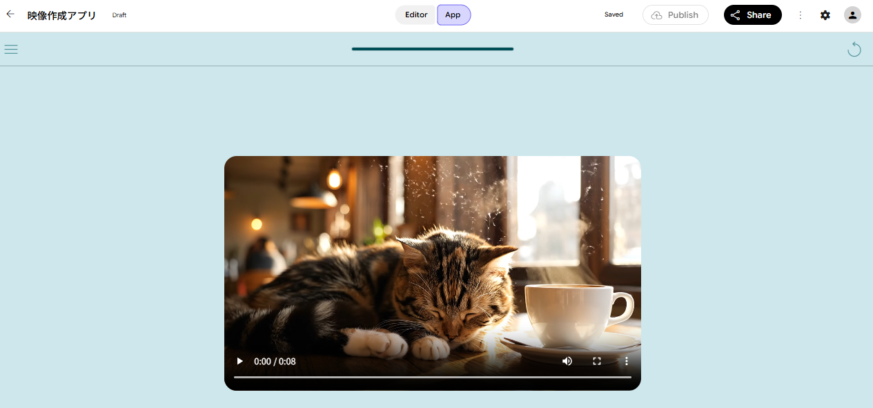This screenshot has width=873, height=408.
Task: Switch to the Editor tab
Action: pos(416,15)
